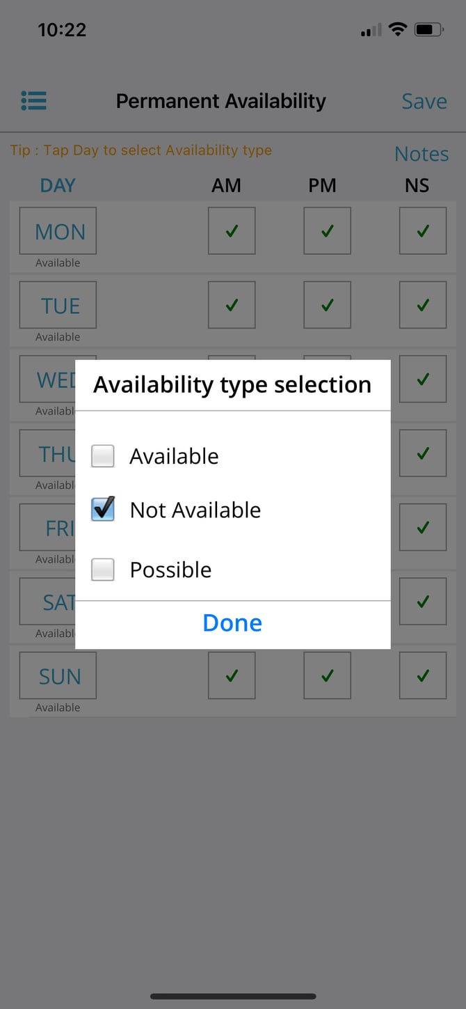Toggle Wednesday NS availability checkmark

tap(423, 380)
